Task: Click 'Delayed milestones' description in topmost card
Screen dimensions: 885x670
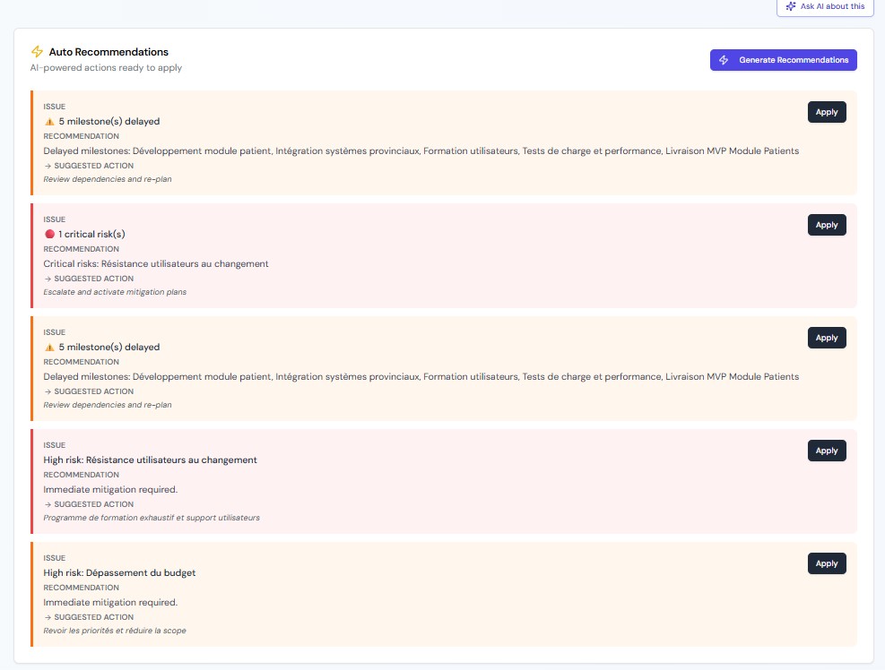Action: point(421,151)
